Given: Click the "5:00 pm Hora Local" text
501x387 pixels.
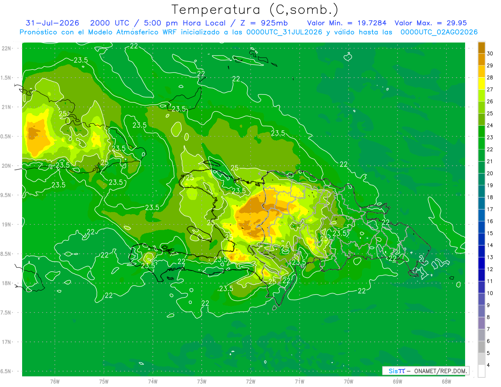Looking at the screenshot, I should [184, 23].
